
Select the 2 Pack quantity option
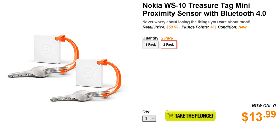[168, 45]
